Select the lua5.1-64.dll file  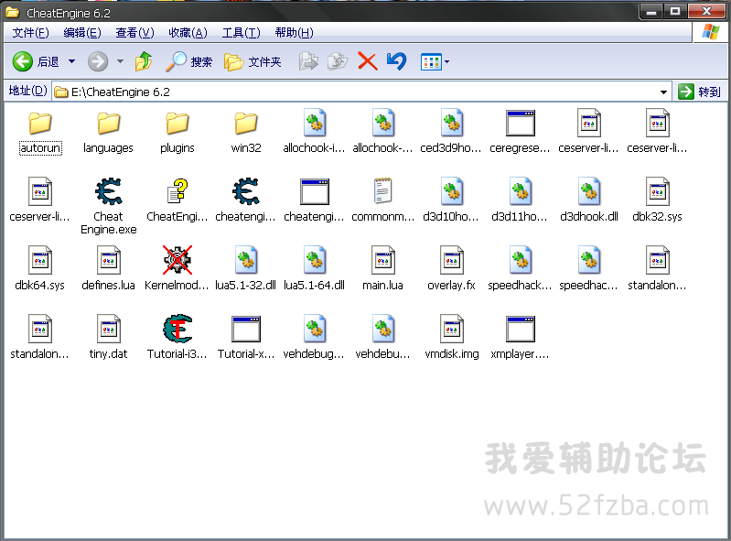[x=314, y=268]
